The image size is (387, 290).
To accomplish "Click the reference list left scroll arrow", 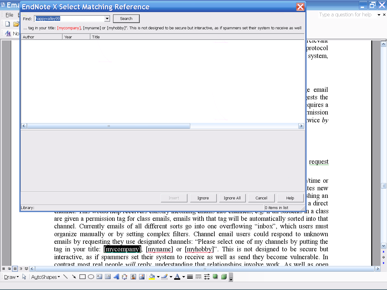I will click(24, 126).
